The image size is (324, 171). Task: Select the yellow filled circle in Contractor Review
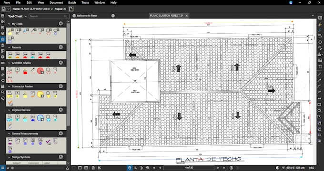(x=40, y=95)
